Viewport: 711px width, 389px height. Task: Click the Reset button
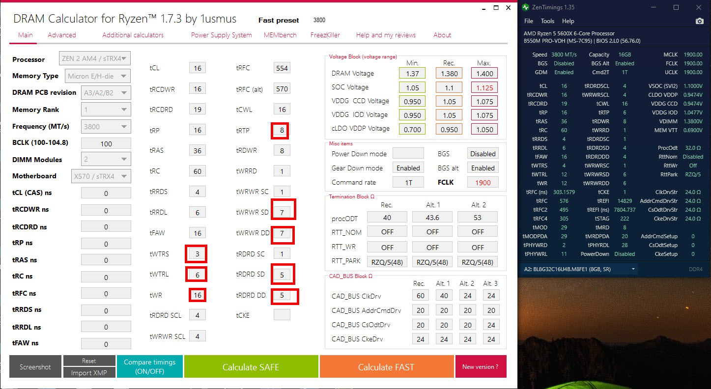89,361
